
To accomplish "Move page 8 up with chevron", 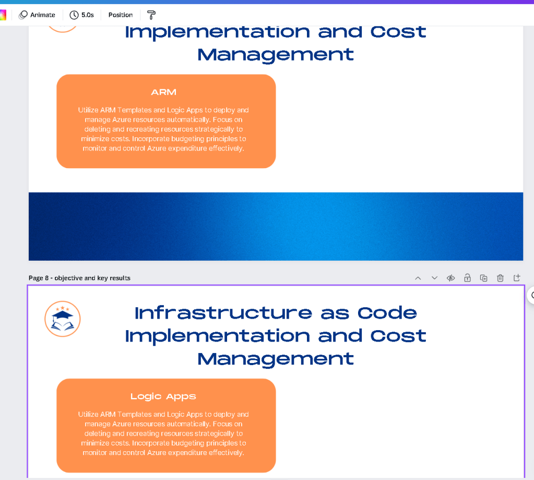I will tap(418, 278).
